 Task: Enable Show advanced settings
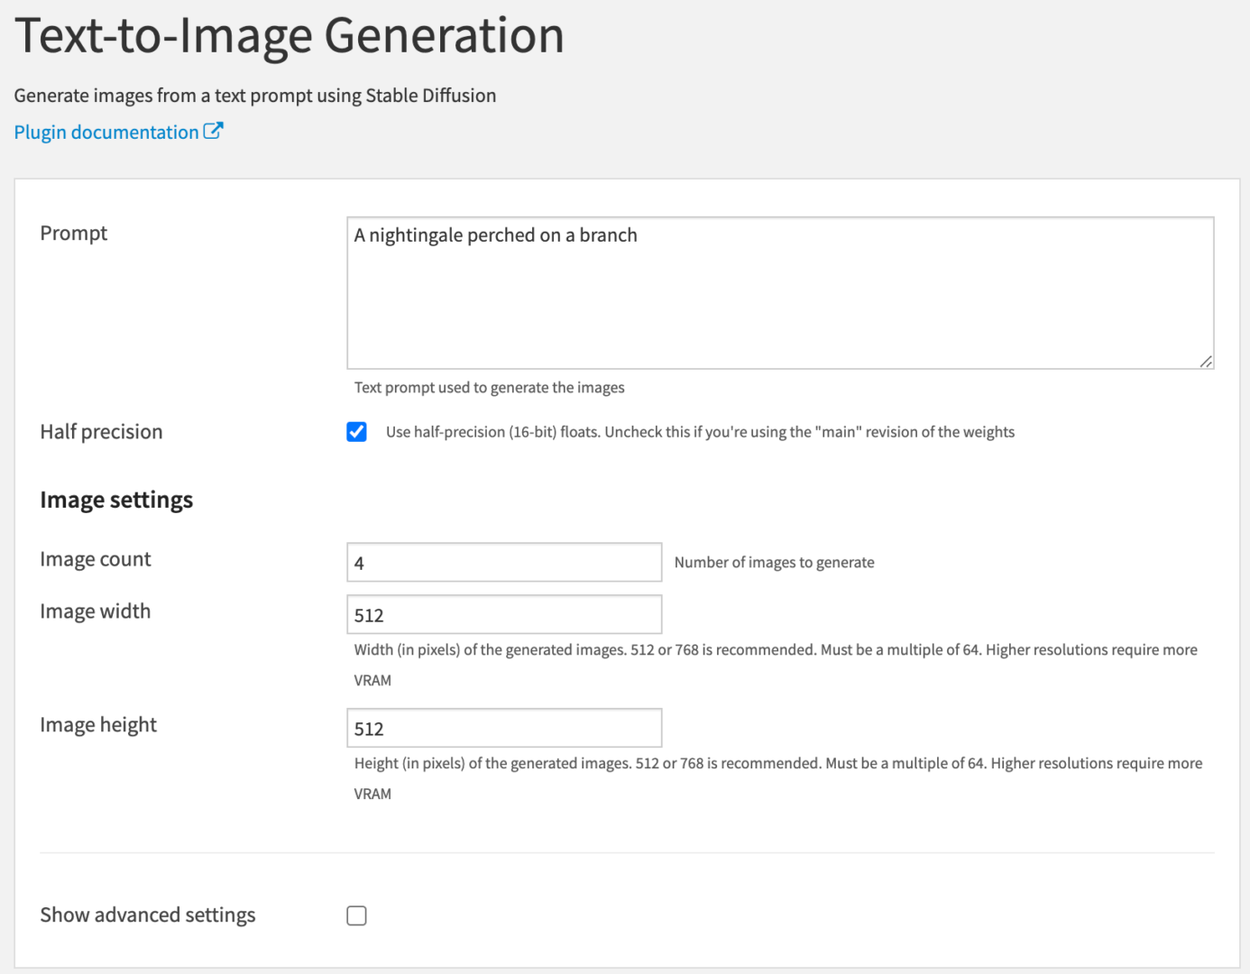(x=356, y=914)
